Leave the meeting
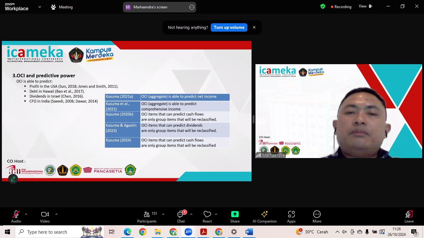This screenshot has height=238, width=424. (x=409, y=216)
